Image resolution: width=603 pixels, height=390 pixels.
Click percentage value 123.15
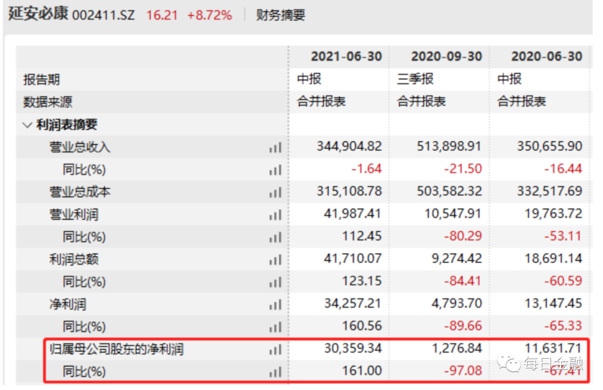362,281
